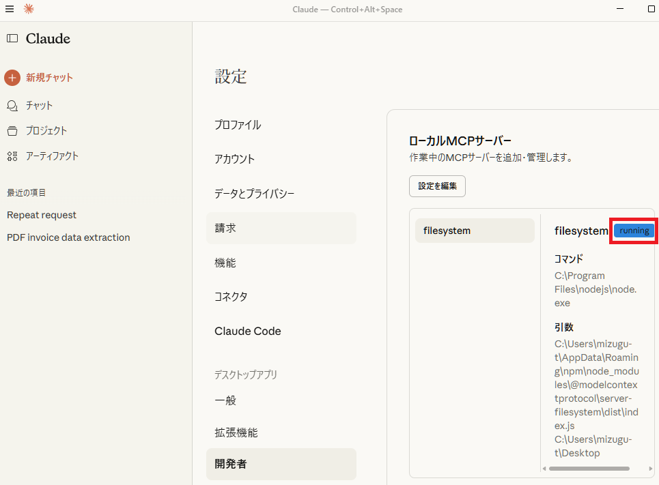Maximize the Claude window

(651, 9)
